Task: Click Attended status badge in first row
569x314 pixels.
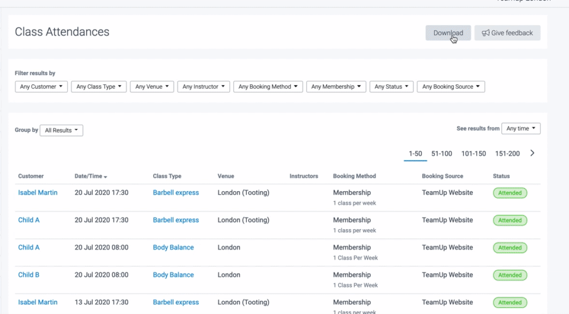Action: pos(510,193)
